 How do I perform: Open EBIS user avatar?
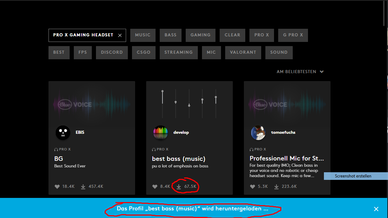point(63,133)
